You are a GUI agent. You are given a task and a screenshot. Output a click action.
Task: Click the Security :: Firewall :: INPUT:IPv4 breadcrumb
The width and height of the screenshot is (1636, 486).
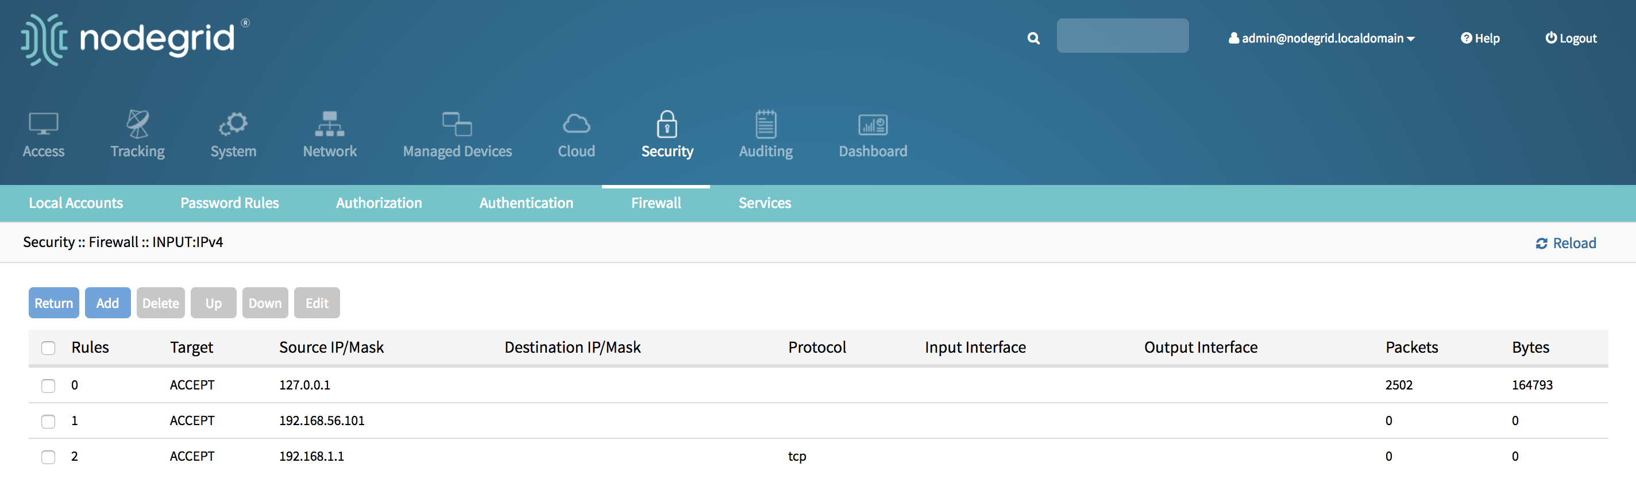point(122,242)
